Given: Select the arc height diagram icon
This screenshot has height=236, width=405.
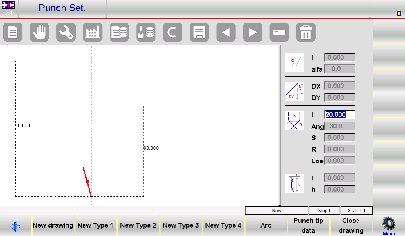Looking at the screenshot, I should tap(294, 183).
